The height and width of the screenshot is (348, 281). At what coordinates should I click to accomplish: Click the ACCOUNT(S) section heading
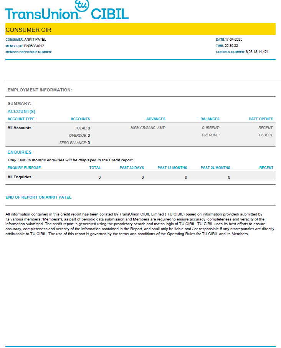(21, 111)
